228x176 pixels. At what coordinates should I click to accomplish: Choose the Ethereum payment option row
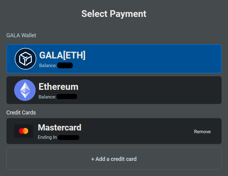114,90
